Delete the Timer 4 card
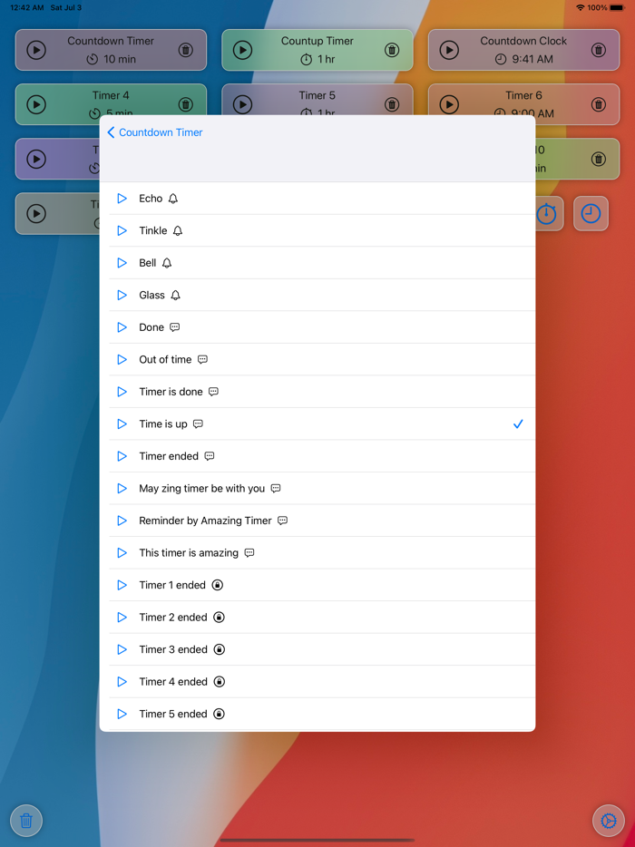This screenshot has width=635, height=847. 185,104
